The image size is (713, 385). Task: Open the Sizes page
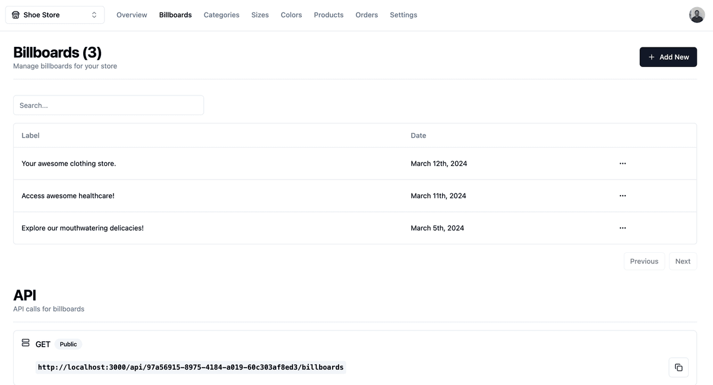click(x=260, y=15)
